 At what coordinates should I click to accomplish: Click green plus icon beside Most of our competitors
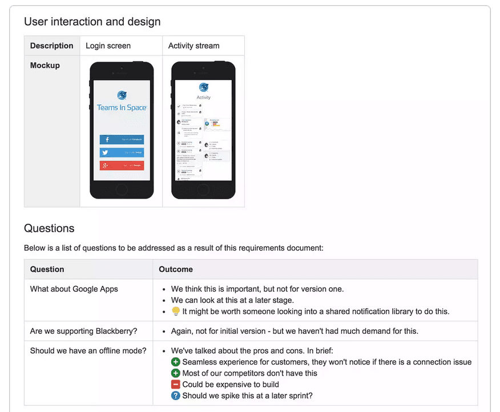click(176, 373)
